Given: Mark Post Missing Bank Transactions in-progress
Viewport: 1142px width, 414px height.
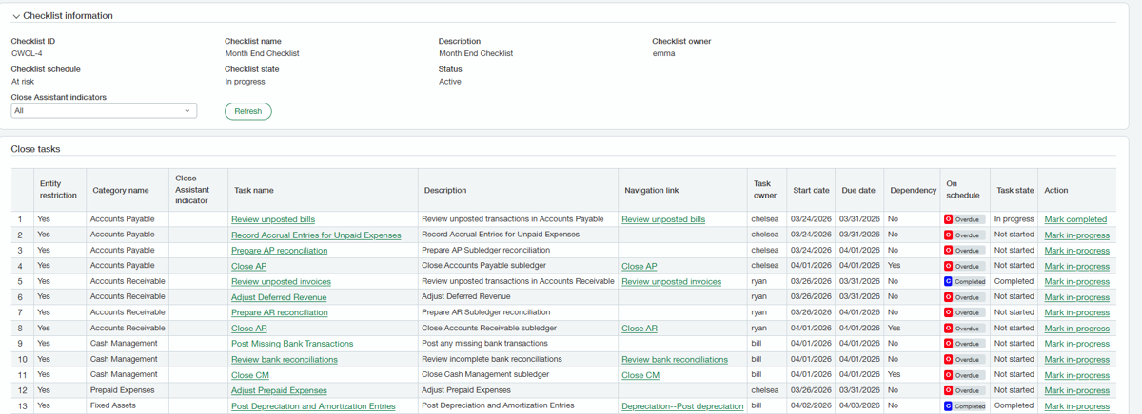Looking at the screenshot, I should 1077,344.
